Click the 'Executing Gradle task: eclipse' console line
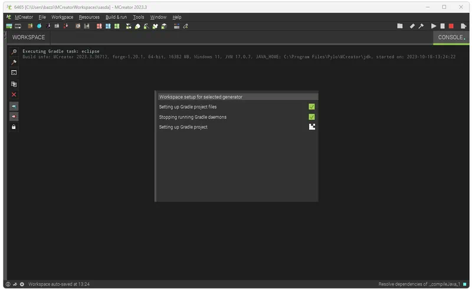 click(61, 51)
